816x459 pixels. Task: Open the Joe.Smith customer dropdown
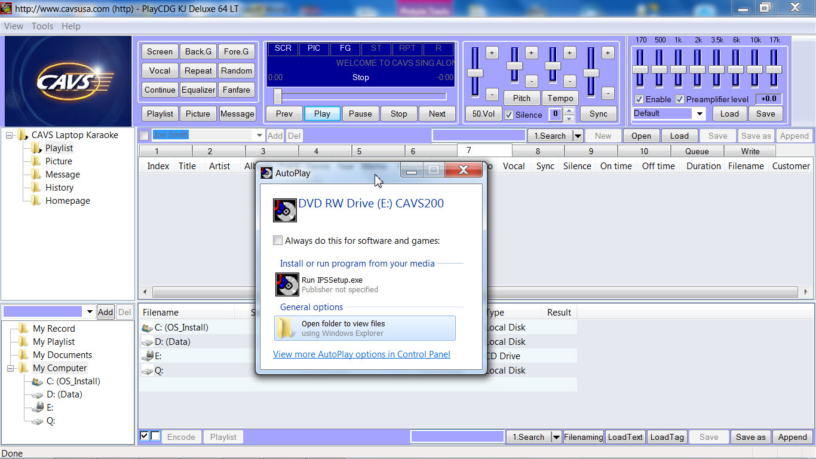pos(259,136)
